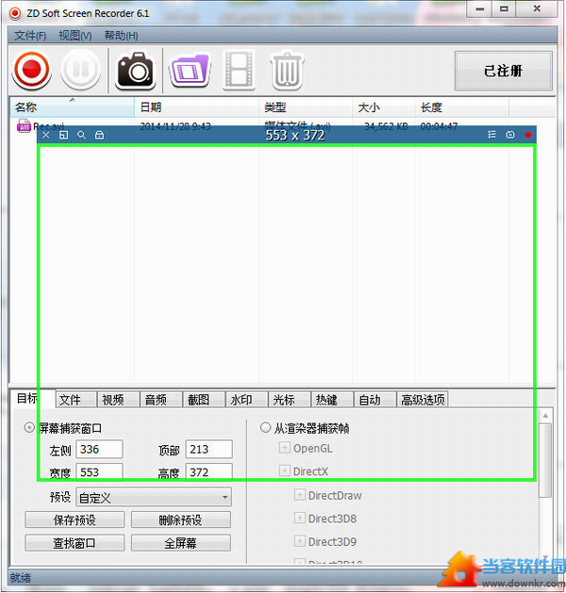Screen dimensions: 566x593
Task: Open the 文件(F) menu
Action: (x=30, y=36)
